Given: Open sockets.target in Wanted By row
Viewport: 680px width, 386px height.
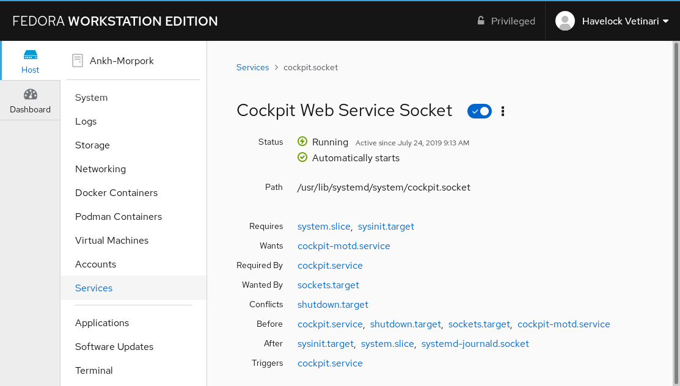Looking at the screenshot, I should pos(328,285).
